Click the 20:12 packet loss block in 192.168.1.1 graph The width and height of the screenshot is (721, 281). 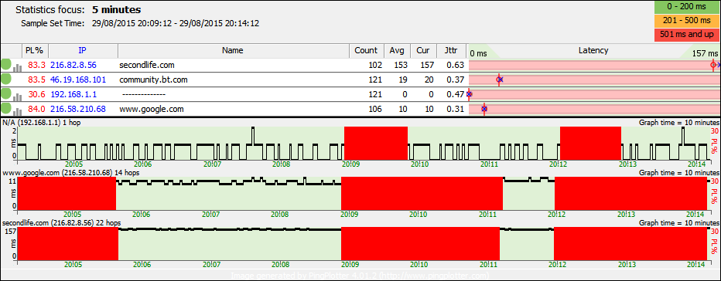pos(590,143)
